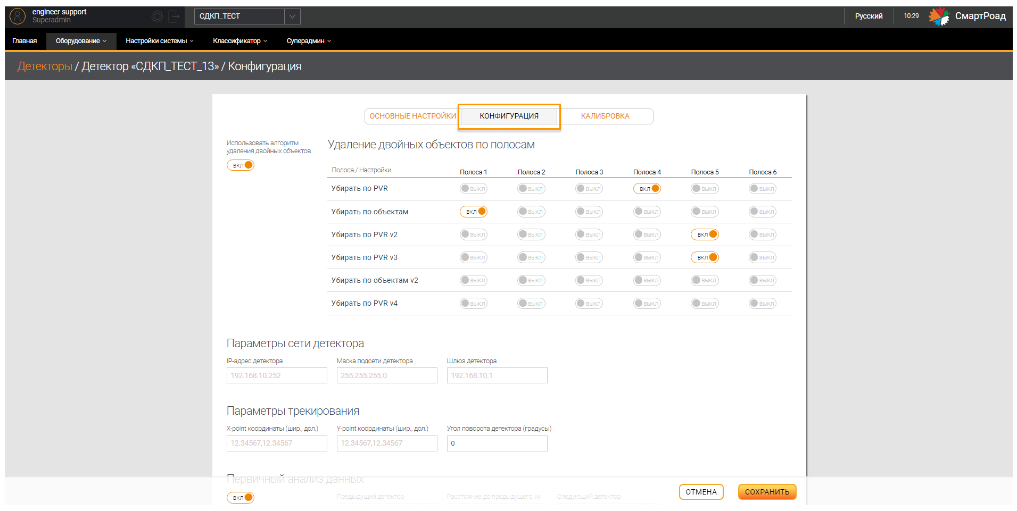Click the Отмена button
This screenshot has width=1017, height=511.
[701, 492]
